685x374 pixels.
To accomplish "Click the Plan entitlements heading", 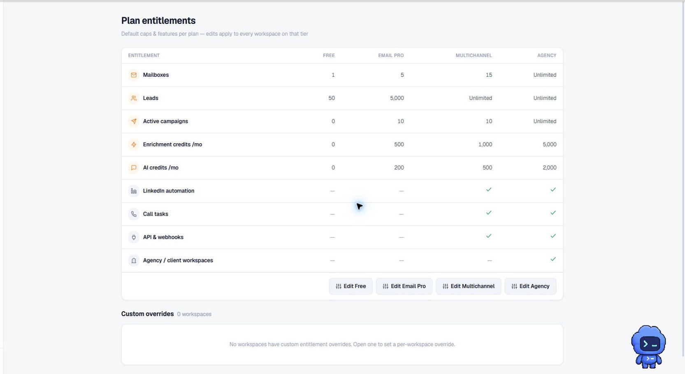I will coord(158,21).
